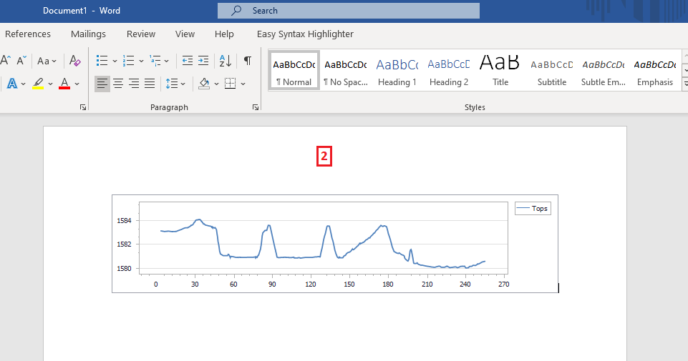Apply numbered list formatting
Viewport: 688px width, 361px height.
(129, 61)
